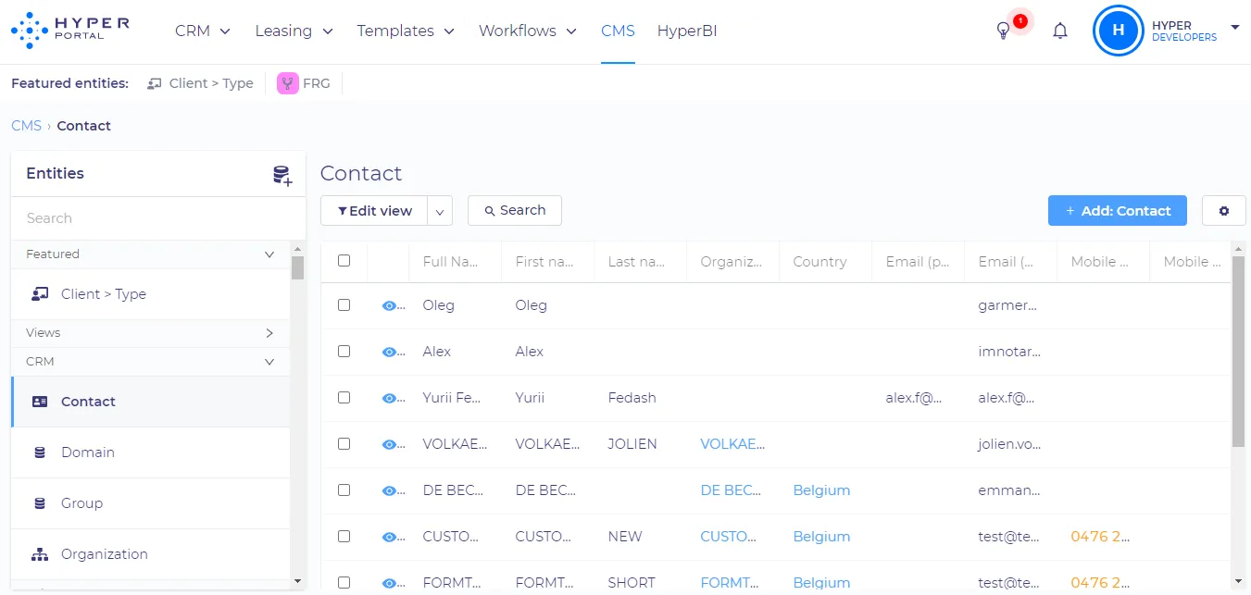
Task: Click the Group database icon in sidebar
Action: click(40, 503)
